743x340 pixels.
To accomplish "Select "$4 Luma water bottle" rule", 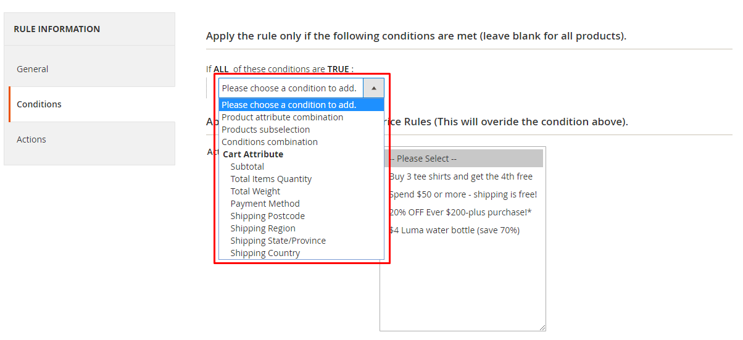I will pyautogui.click(x=455, y=230).
